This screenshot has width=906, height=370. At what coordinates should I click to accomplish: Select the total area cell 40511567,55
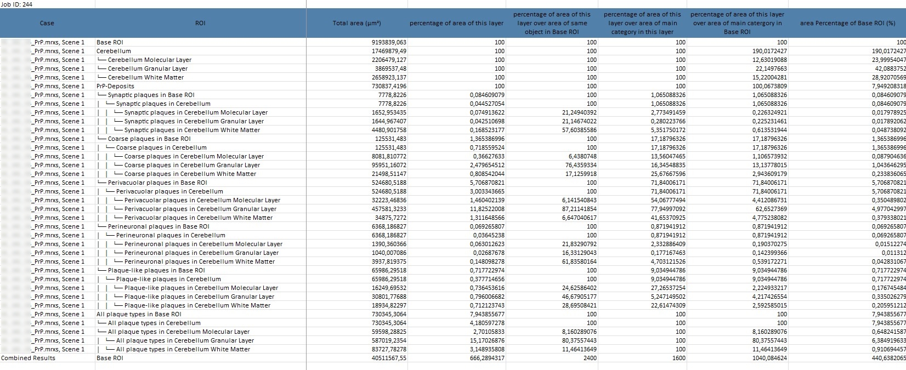tap(387, 358)
